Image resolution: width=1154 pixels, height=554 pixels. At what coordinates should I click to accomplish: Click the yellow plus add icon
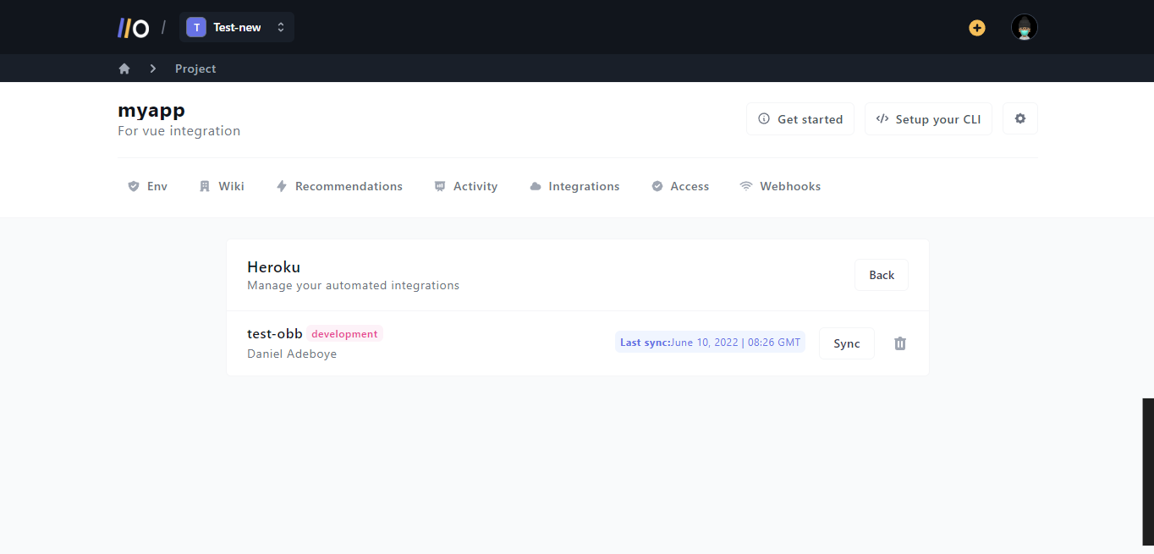coord(977,28)
